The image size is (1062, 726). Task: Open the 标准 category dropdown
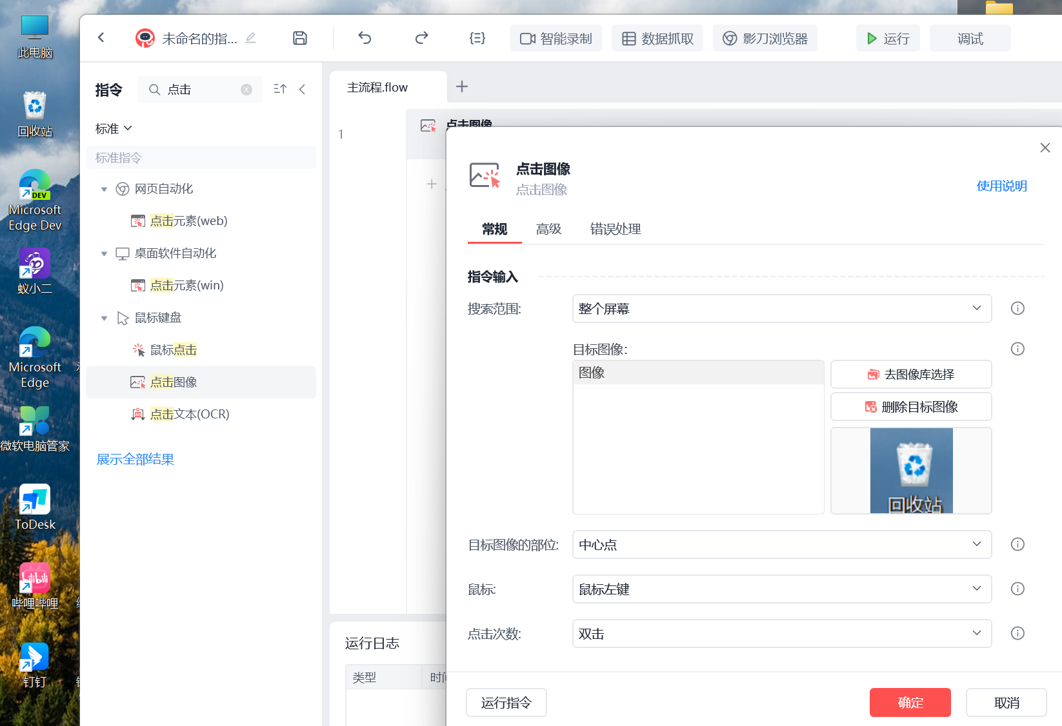114,128
